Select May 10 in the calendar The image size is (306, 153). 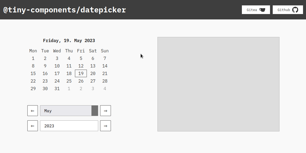[x=57, y=66]
